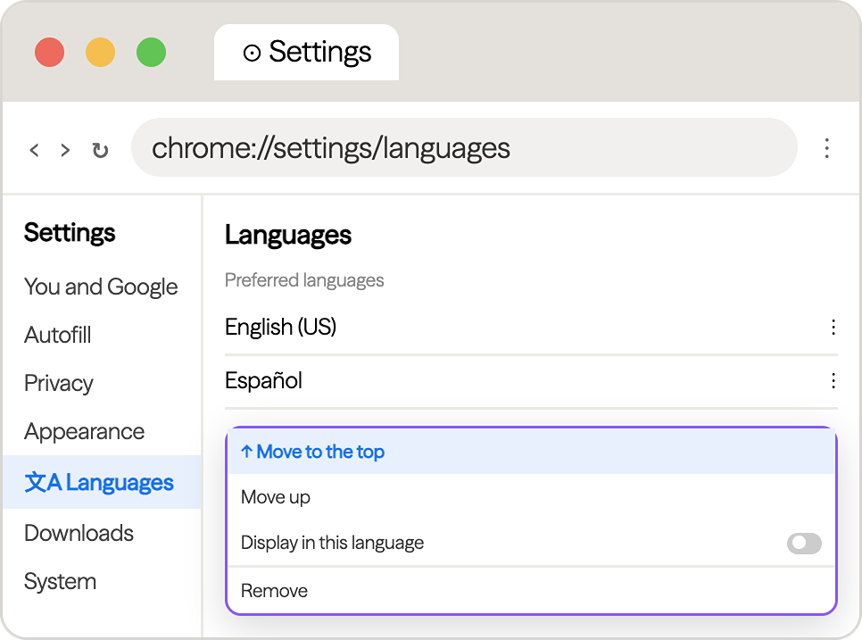
Task: Open Privacy settings section
Action: [x=58, y=383]
